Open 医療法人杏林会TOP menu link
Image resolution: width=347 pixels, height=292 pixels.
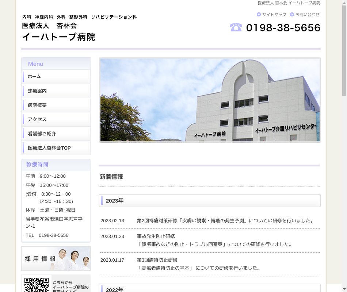(56, 148)
